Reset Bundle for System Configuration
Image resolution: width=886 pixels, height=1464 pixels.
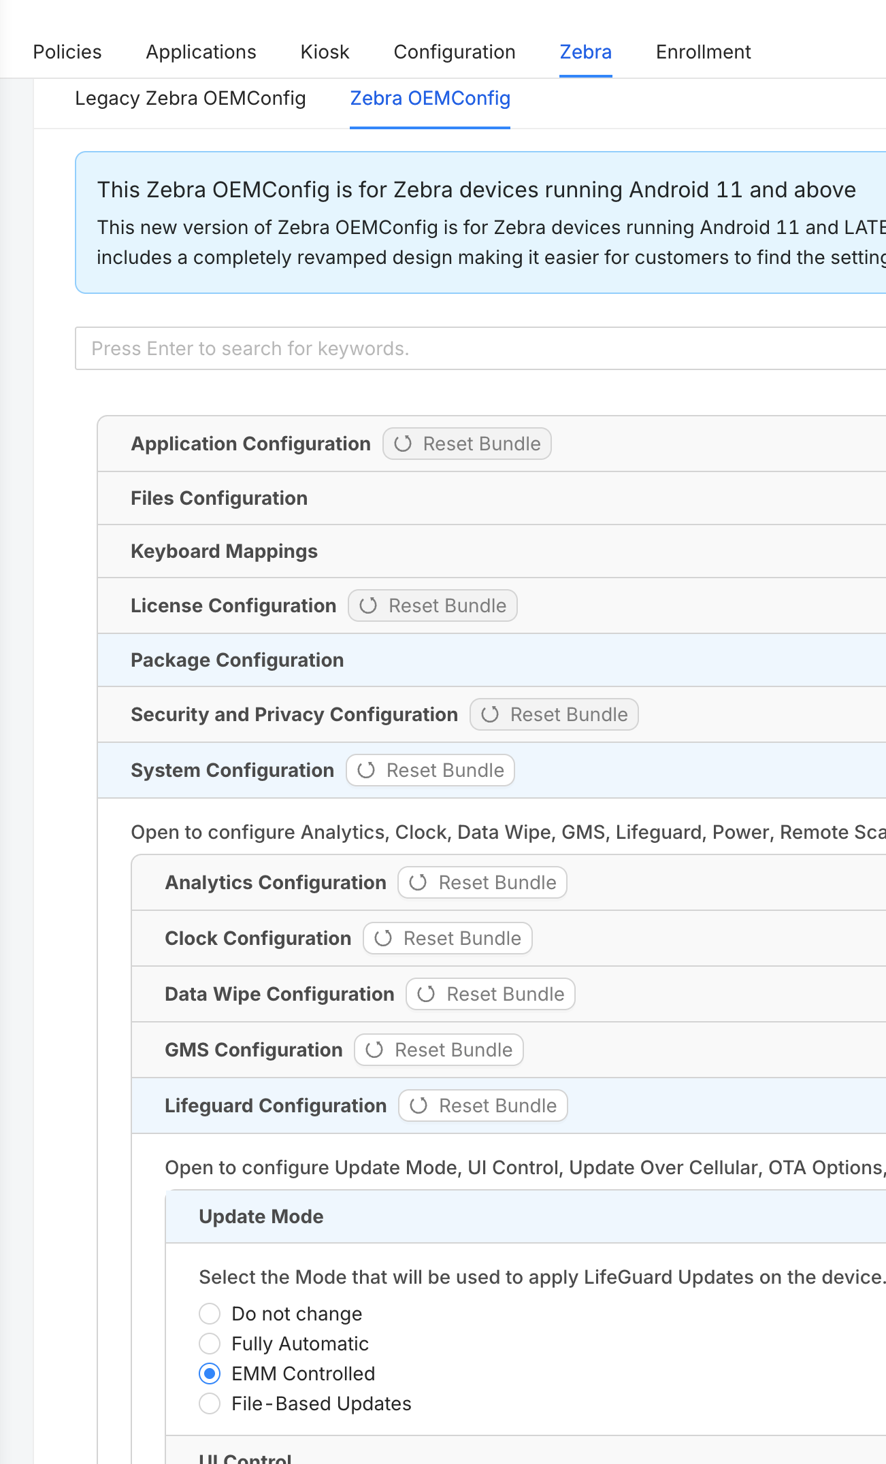[430, 770]
